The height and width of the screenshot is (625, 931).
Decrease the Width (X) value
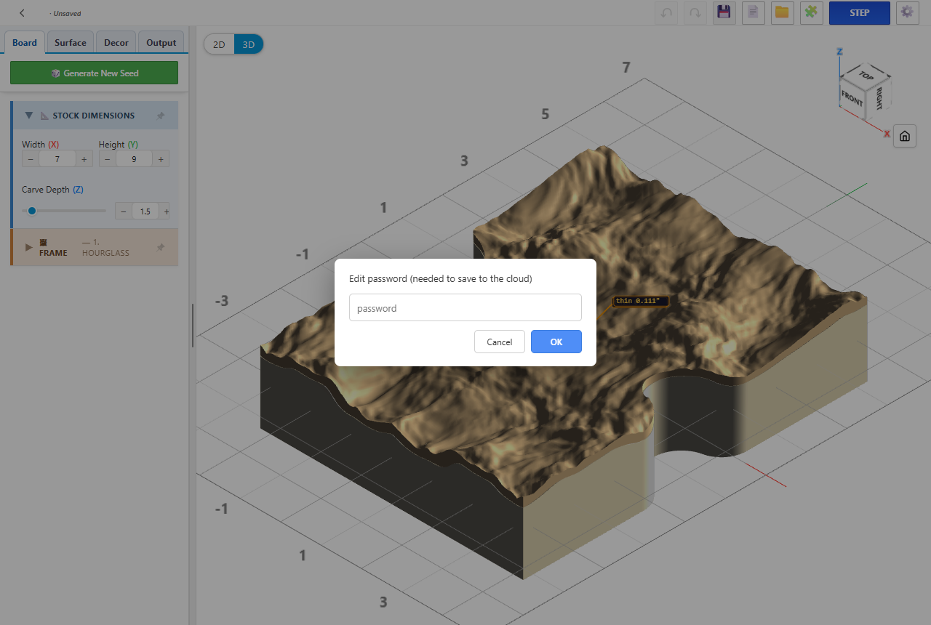[x=31, y=159]
